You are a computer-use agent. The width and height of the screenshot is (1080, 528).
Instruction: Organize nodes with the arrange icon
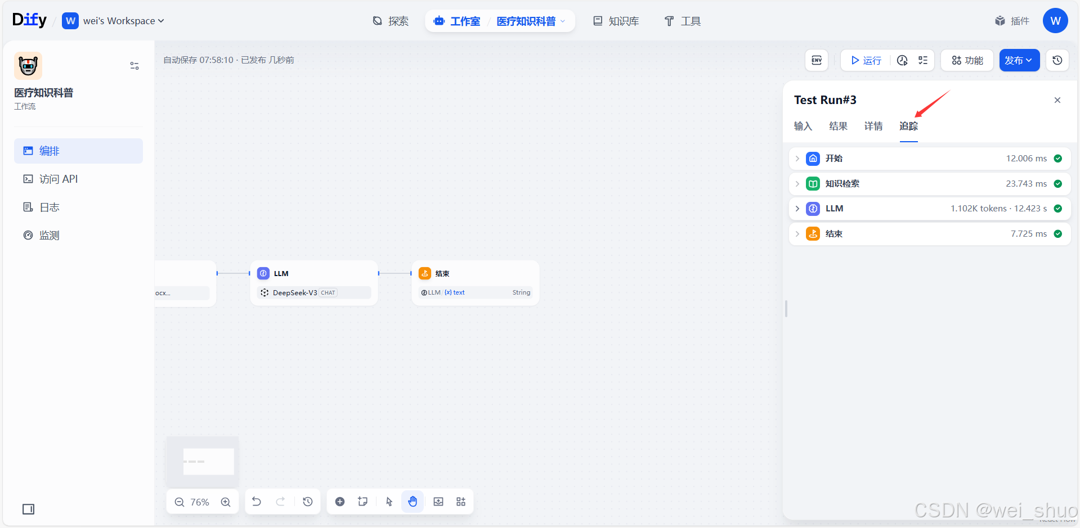point(461,502)
